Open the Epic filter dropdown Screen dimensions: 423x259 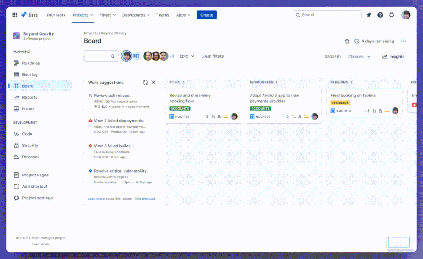coord(187,55)
